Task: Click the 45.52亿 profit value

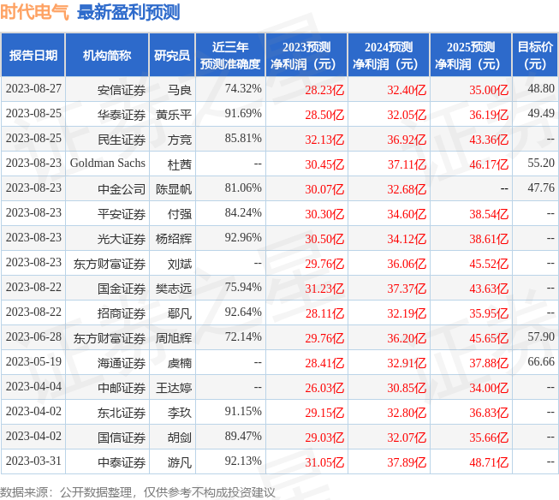Action: click(489, 264)
